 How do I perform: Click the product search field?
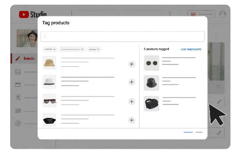coord(122,36)
